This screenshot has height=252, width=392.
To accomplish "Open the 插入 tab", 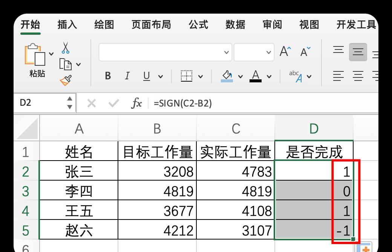I will coord(67,25).
